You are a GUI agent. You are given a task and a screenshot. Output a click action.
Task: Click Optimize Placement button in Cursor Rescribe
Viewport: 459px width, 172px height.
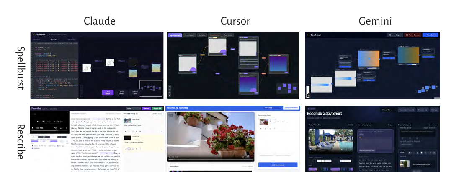291,108
